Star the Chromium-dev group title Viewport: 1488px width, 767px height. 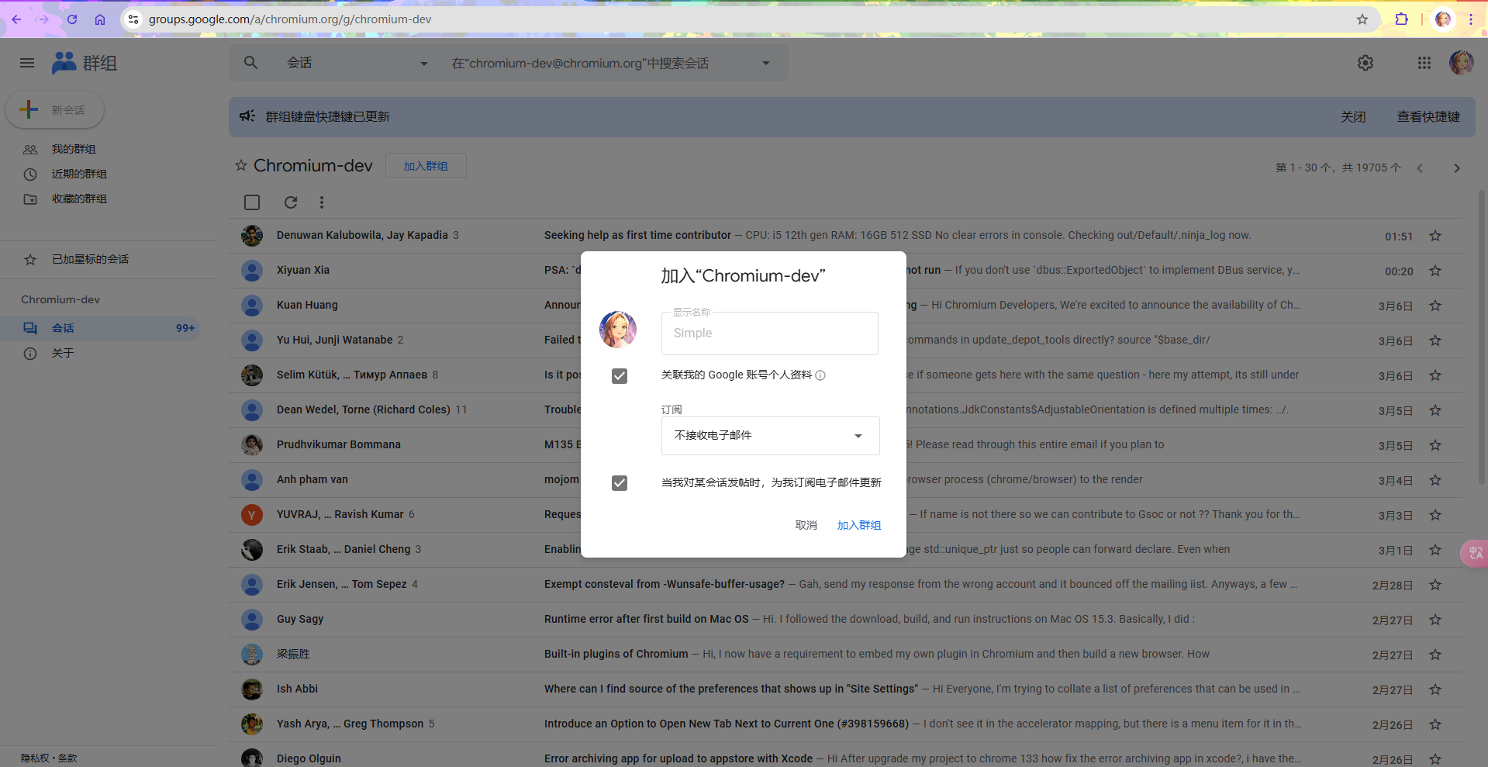pyautogui.click(x=241, y=166)
